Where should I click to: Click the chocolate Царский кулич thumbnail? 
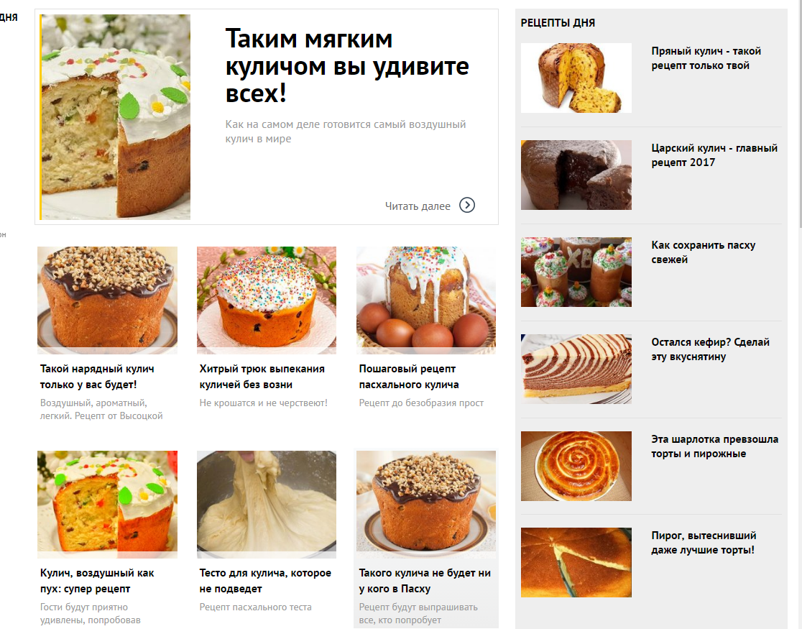click(x=576, y=175)
